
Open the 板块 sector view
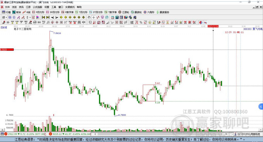[17, 12]
